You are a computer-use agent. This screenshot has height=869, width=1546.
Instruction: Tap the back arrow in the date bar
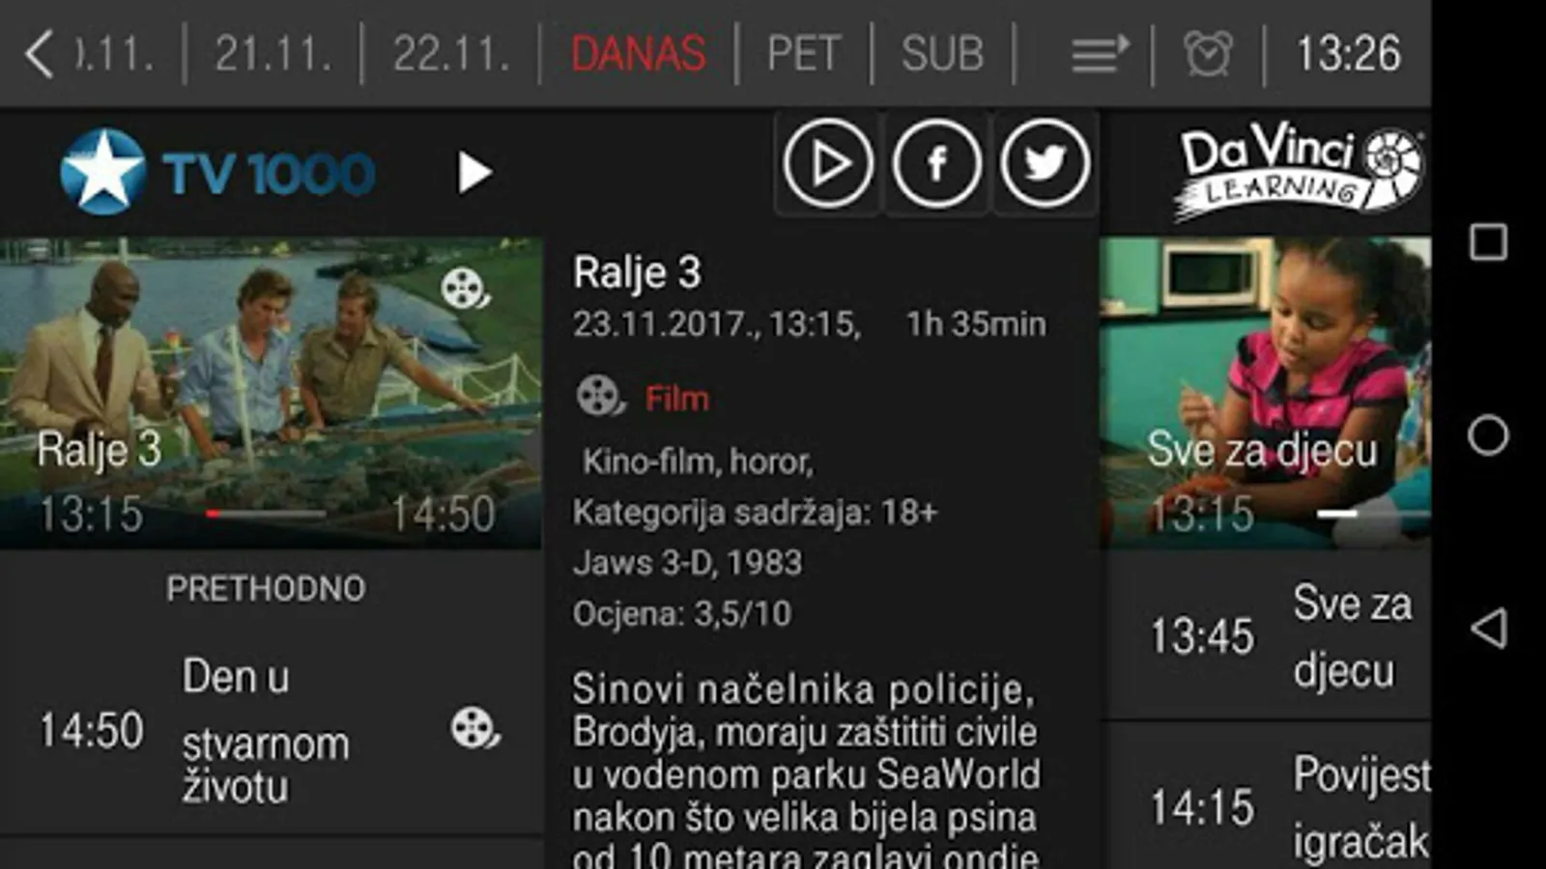[x=39, y=53]
